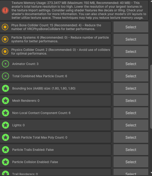This screenshot has height=176, width=152.
Task: Click the green star icon beside Lights
Action: pyautogui.click(x=6, y=125)
